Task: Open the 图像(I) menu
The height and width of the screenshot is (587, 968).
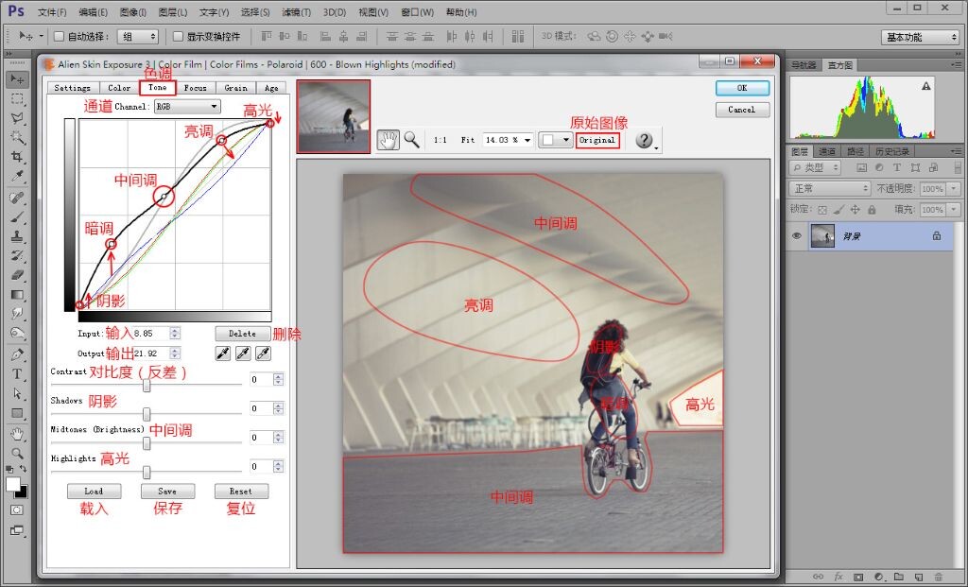Action: [x=132, y=12]
